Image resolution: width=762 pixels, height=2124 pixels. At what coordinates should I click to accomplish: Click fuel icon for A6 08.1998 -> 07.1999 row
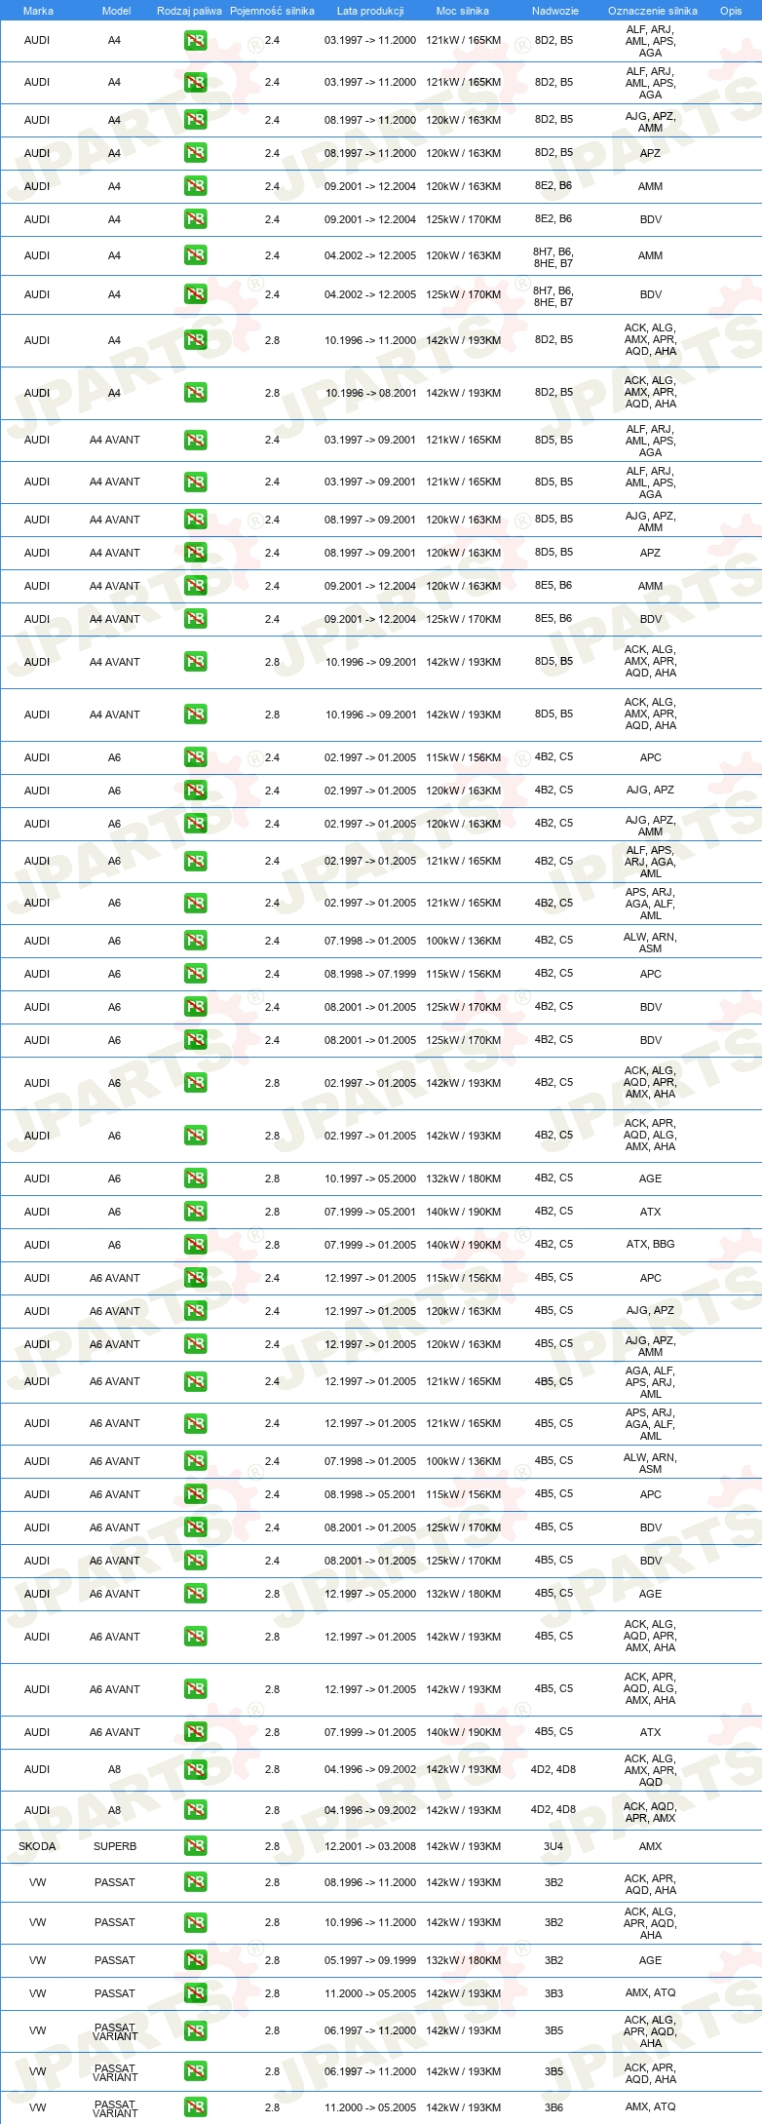tap(196, 974)
